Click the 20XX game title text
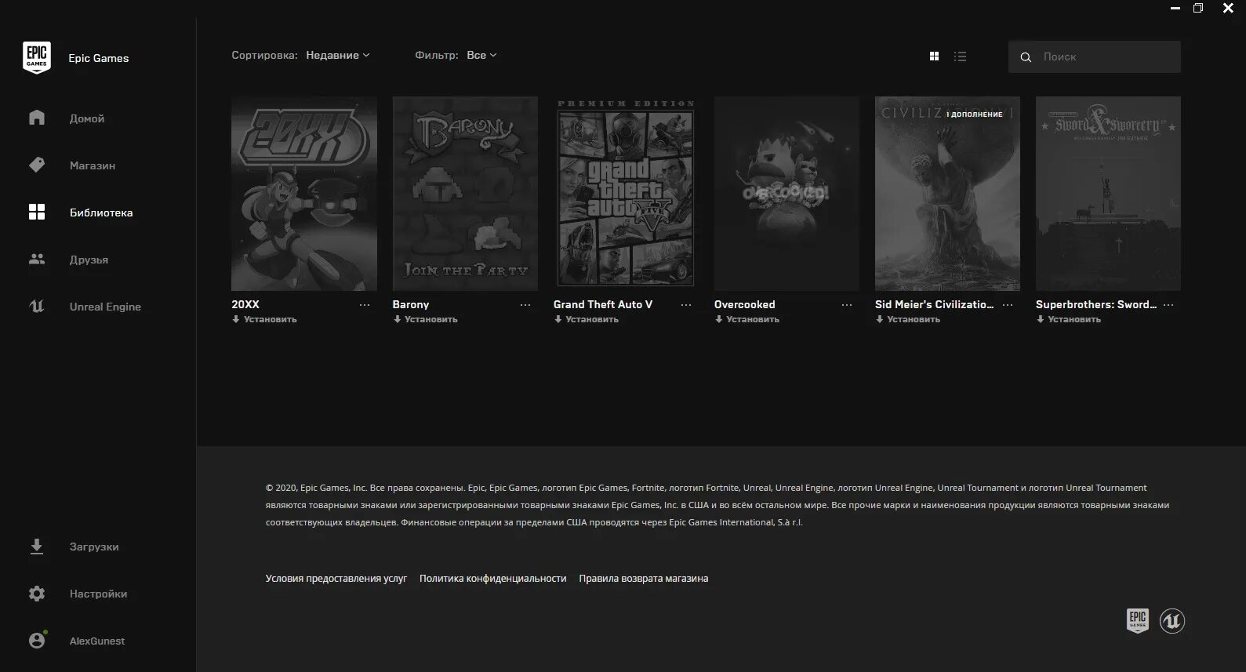 245,304
